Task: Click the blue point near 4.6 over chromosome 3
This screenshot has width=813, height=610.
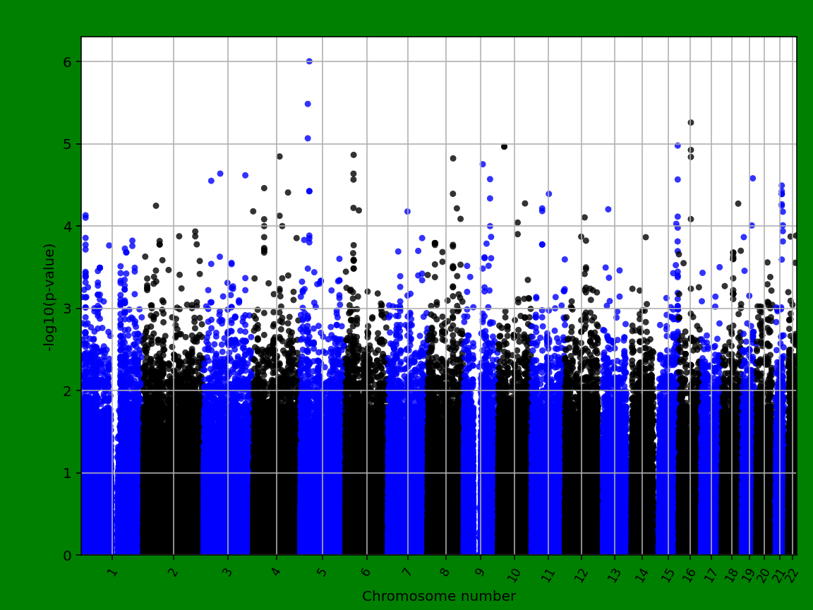Action: (219, 172)
